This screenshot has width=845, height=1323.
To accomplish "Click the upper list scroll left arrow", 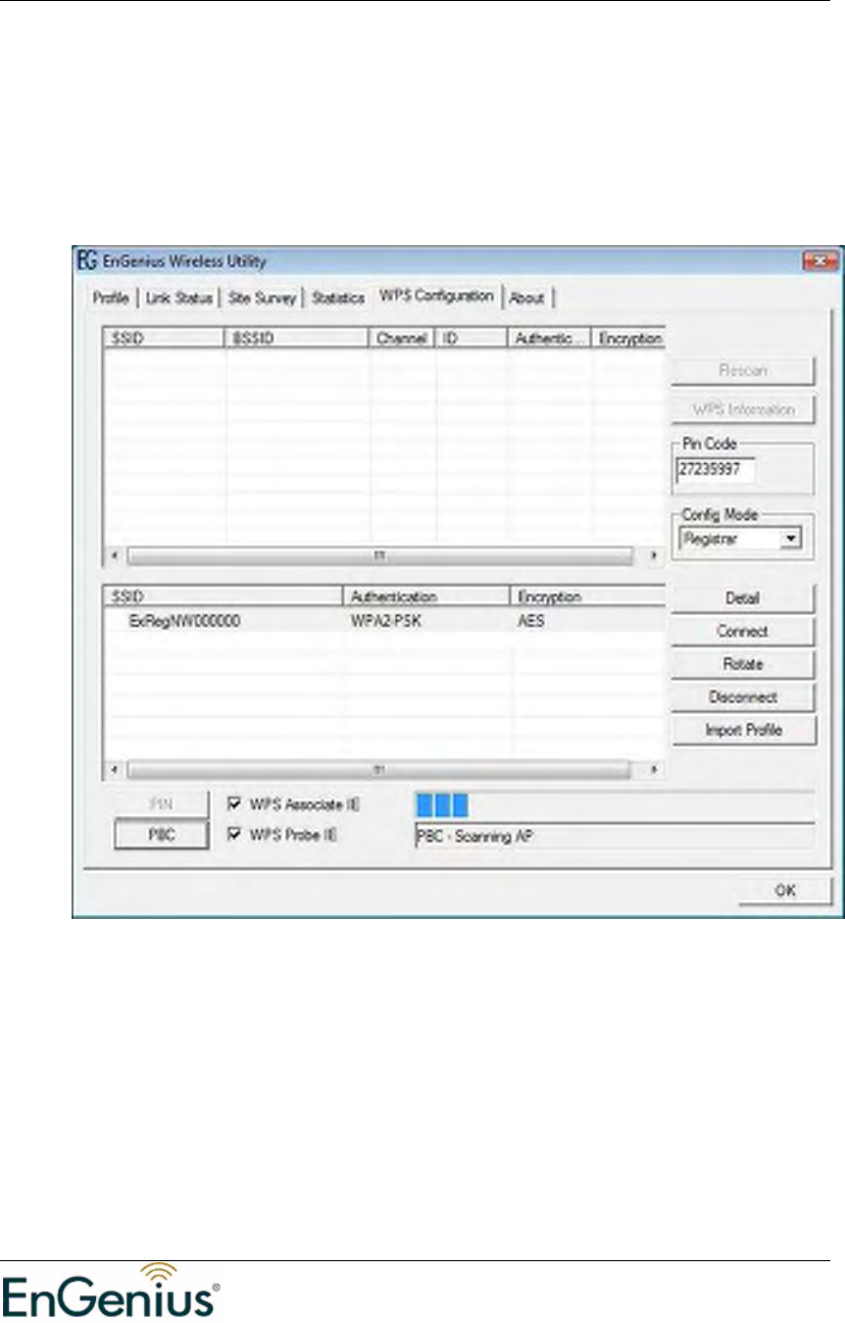I will click(x=115, y=555).
